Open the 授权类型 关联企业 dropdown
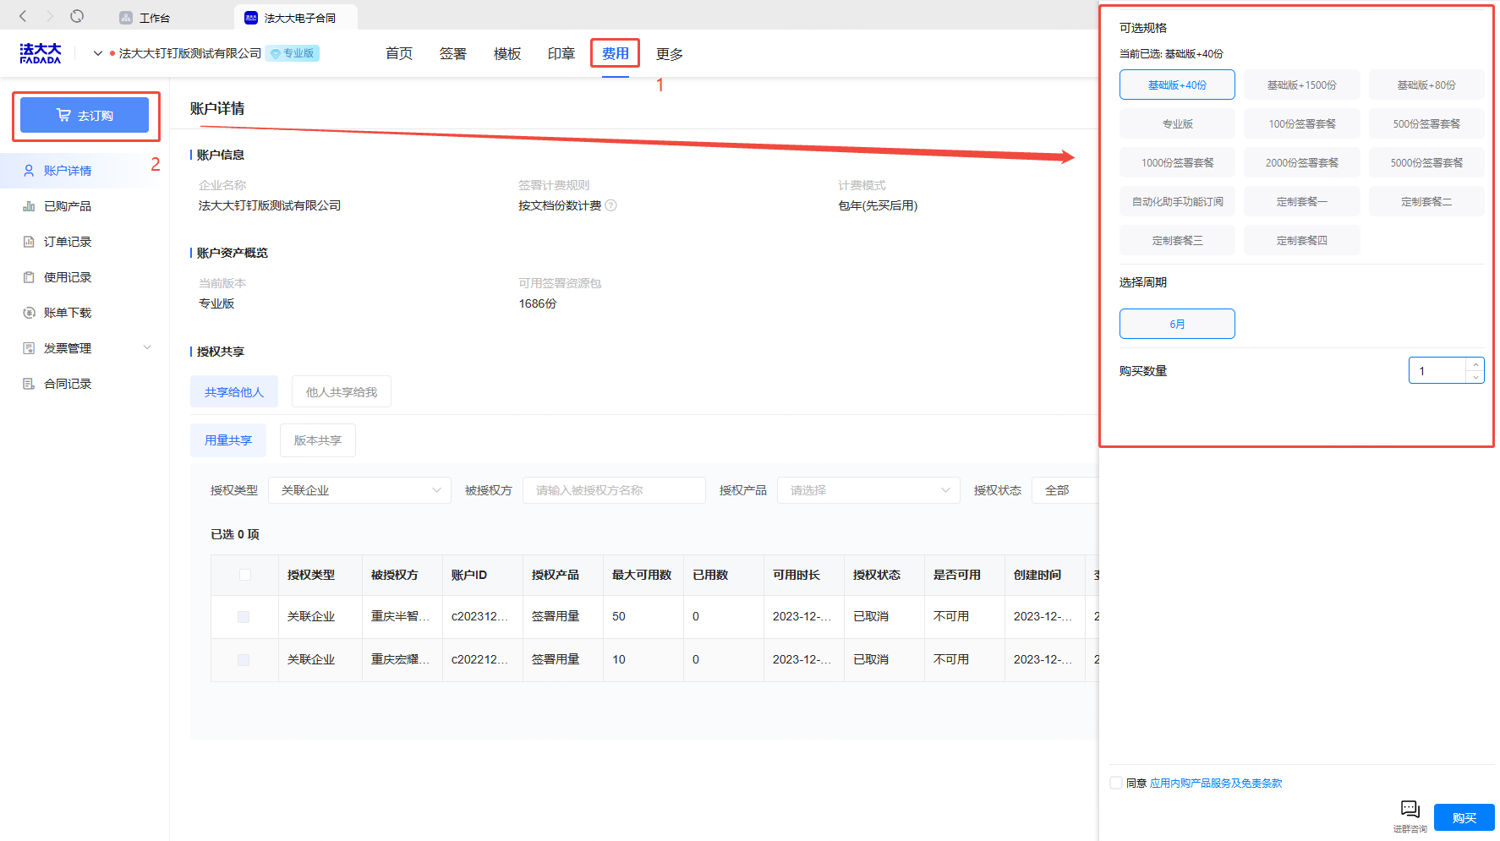The image size is (1500, 841). pyautogui.click(x=359, y=490)
